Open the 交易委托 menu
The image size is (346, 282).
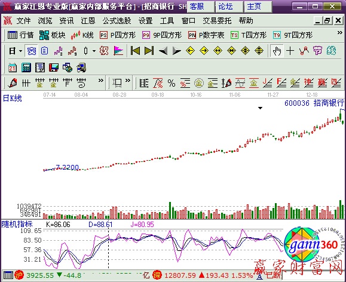(x=217, y=21)
